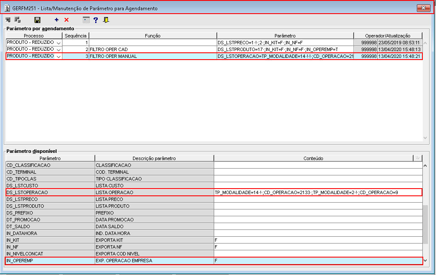Click the Operador/Atualização column header
This screenshot has width=436, height=275.
point(388,36)
